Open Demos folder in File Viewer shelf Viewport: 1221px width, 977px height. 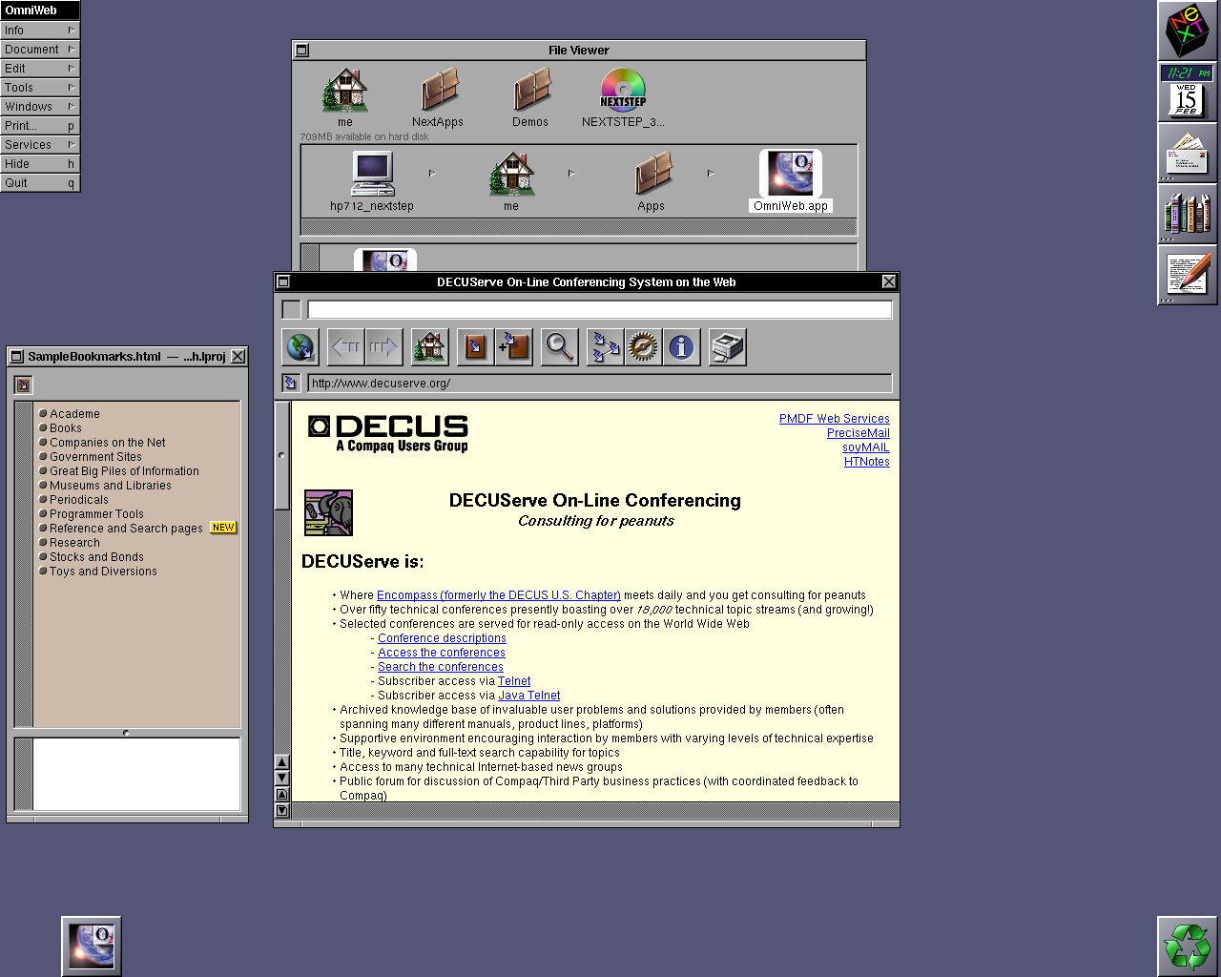[x=530, y=98]
